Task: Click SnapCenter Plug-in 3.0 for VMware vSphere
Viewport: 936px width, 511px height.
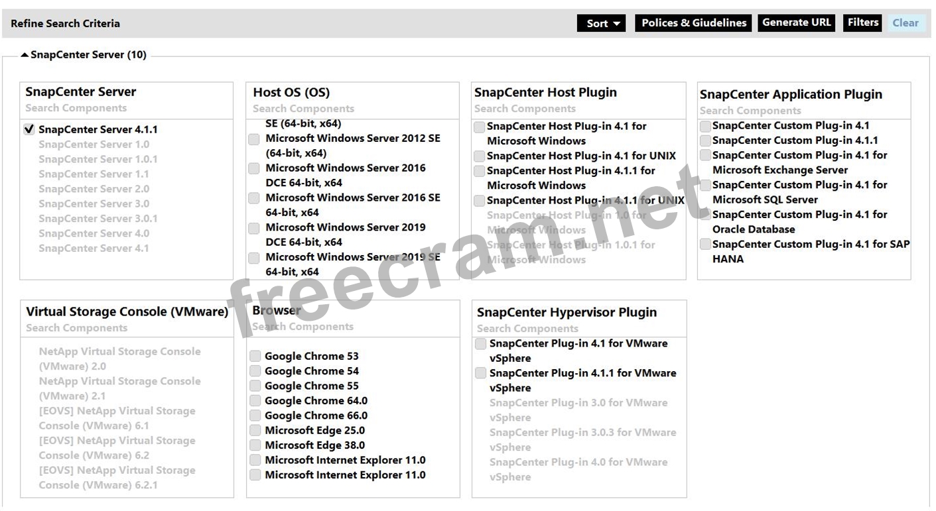Action: pyautogui.click(x=579, y=410)
